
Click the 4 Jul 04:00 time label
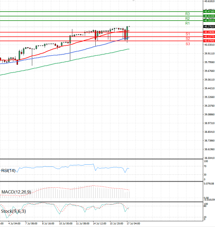click(x=14, y=223)
